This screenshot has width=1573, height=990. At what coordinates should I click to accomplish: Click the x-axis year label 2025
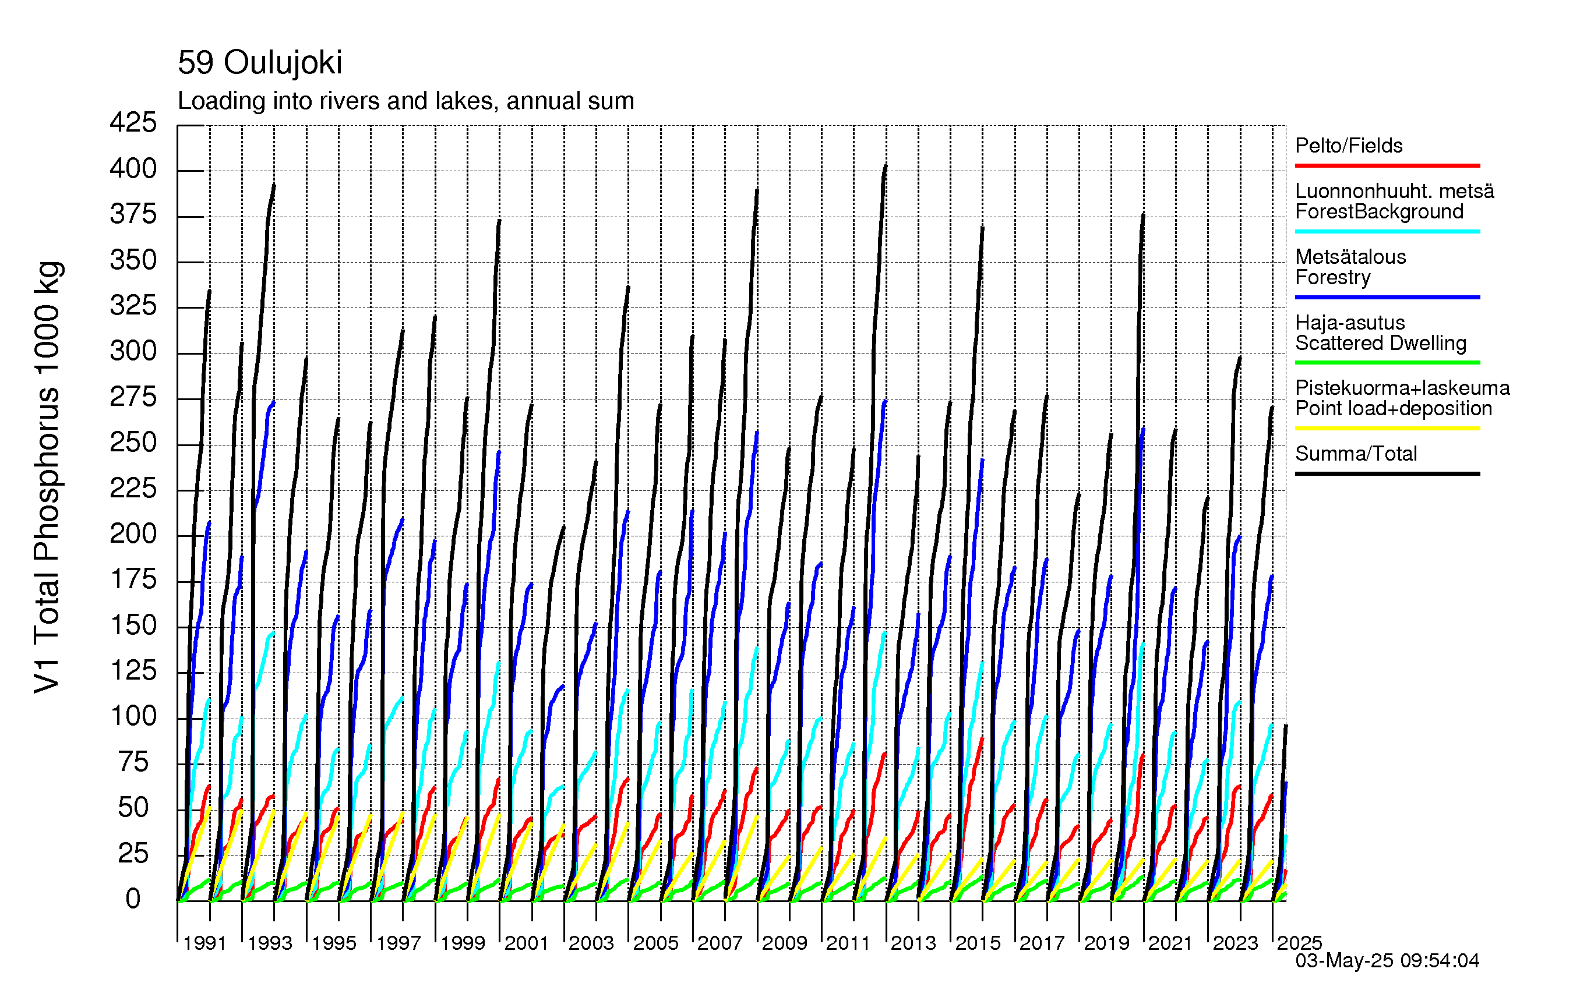(x=1299, y=943)
